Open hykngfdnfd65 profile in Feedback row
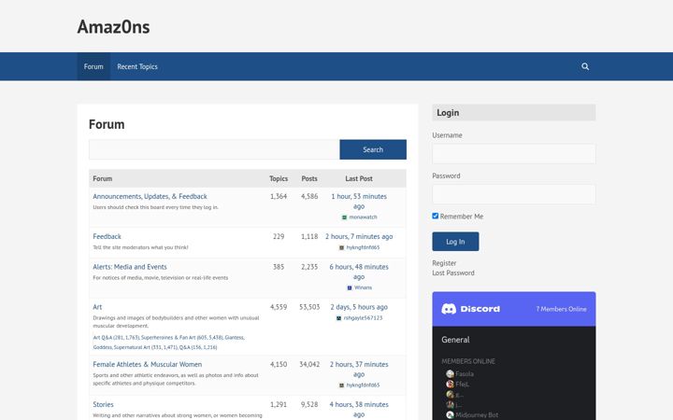This screenshot has height=420, width=673. pyautogui.click(x=363, y=247)
